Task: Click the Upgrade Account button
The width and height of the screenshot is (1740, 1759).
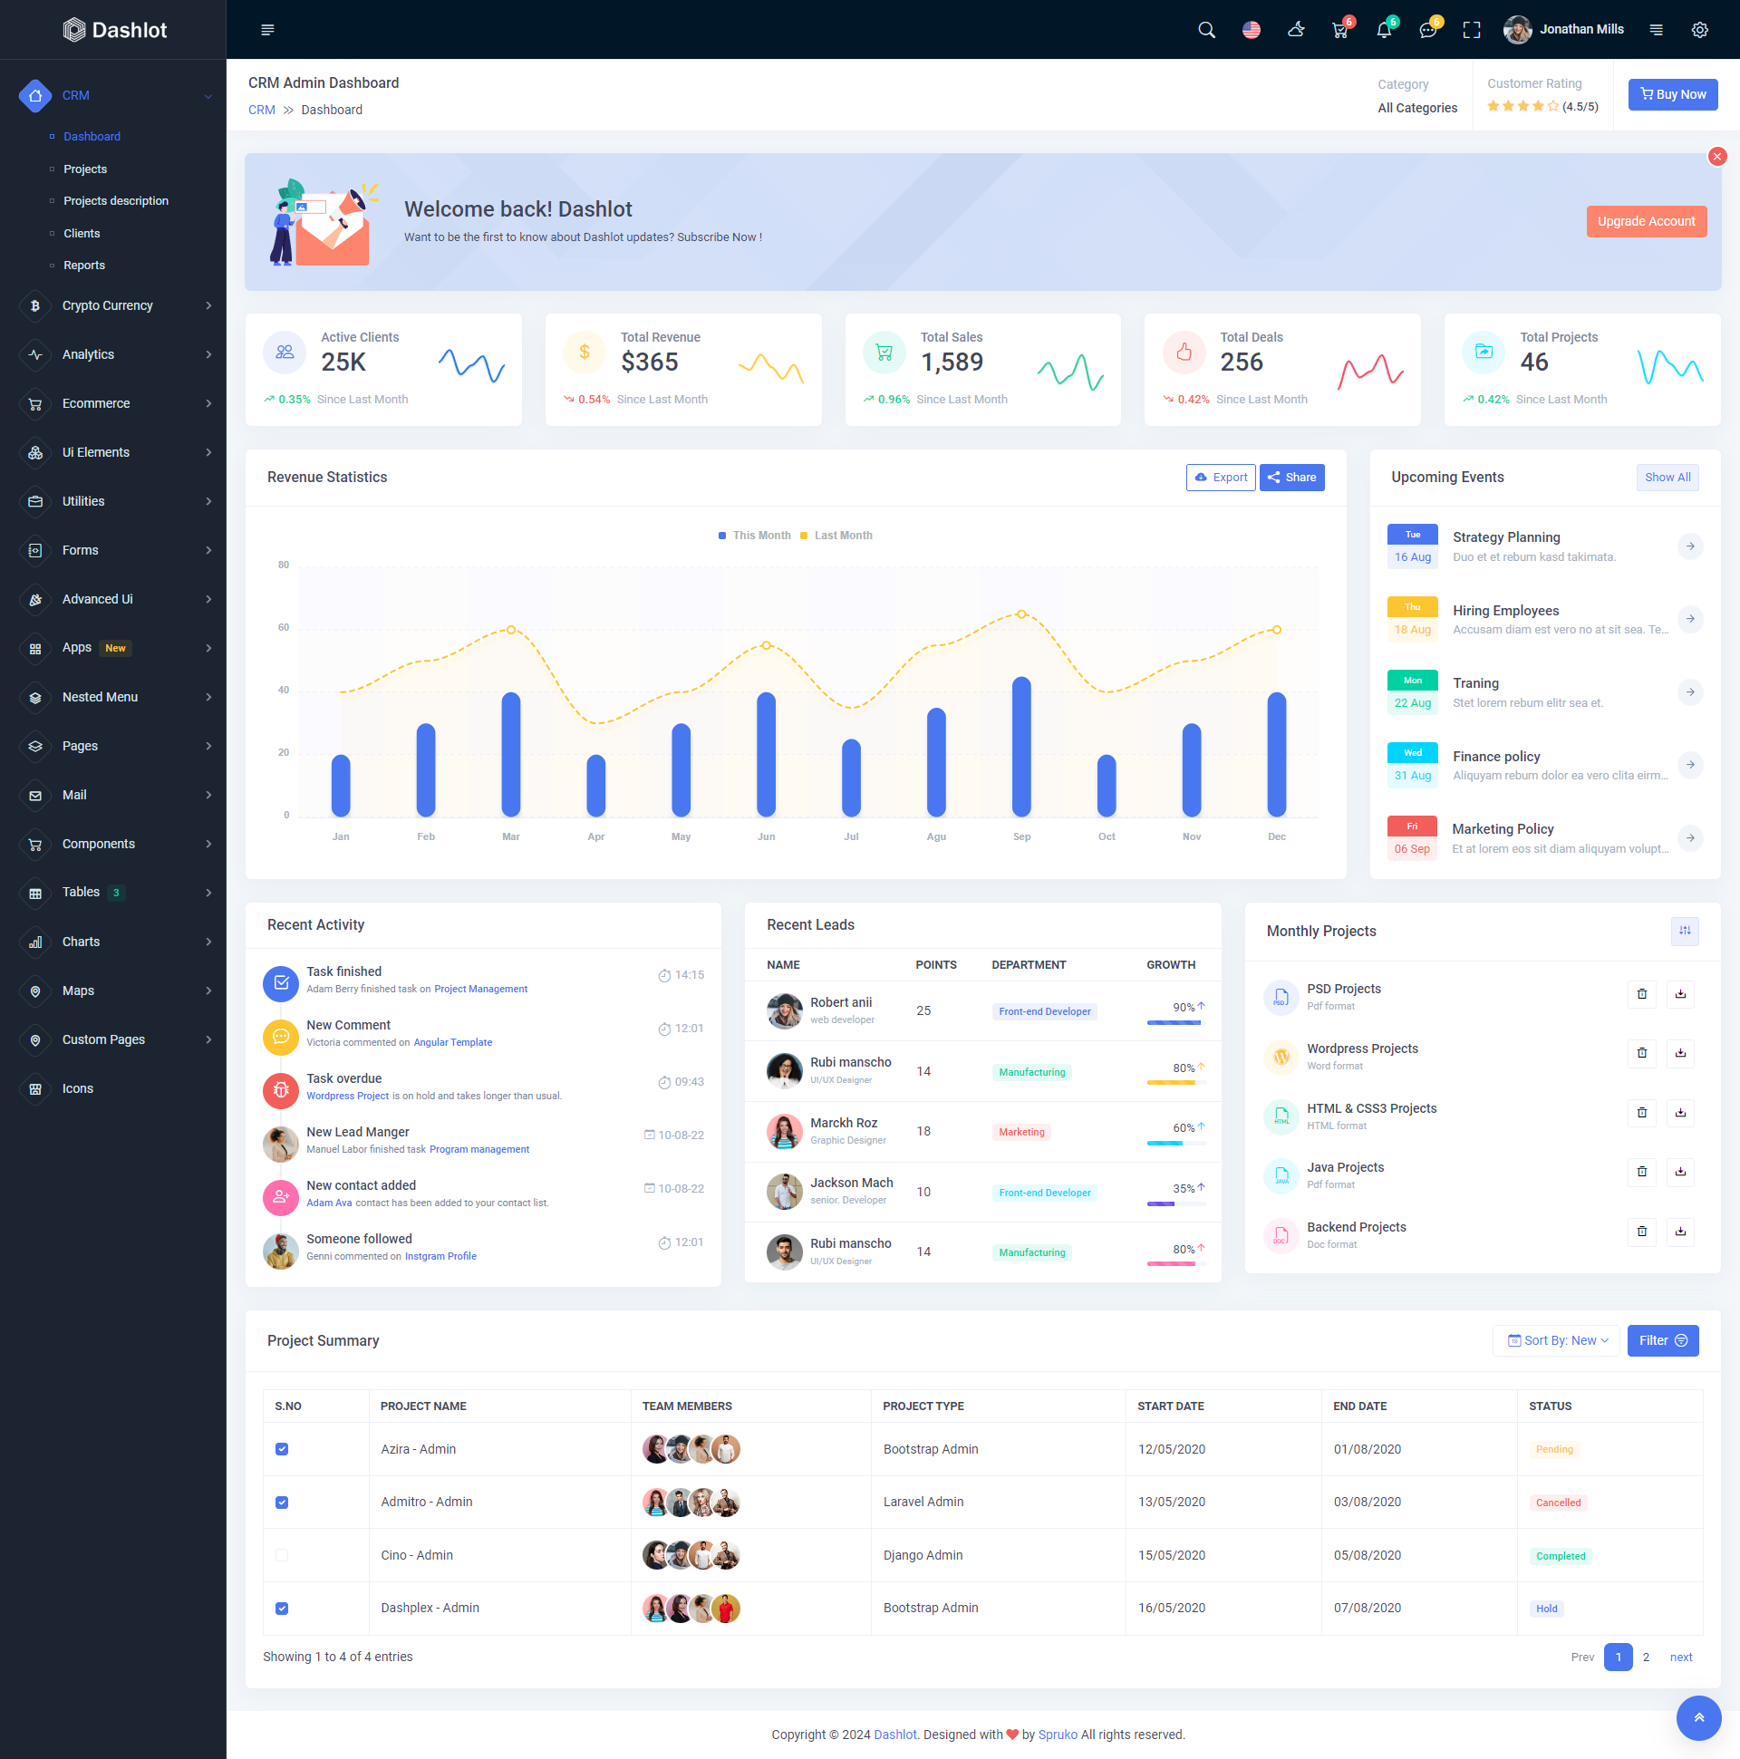Action: coord(1646,221)
